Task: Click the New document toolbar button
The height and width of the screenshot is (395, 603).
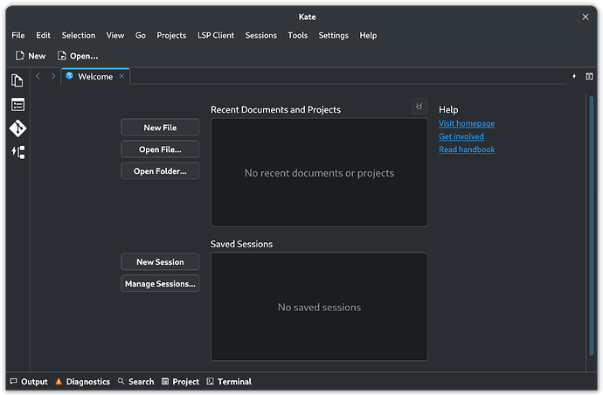Action: tap(31, 56)
